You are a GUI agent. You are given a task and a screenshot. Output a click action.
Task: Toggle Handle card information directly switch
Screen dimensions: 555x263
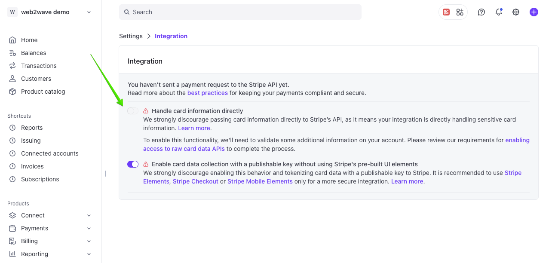(133, 111)
